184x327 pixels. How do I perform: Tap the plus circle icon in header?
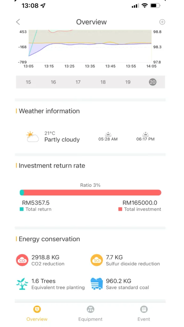click(162, 22)
